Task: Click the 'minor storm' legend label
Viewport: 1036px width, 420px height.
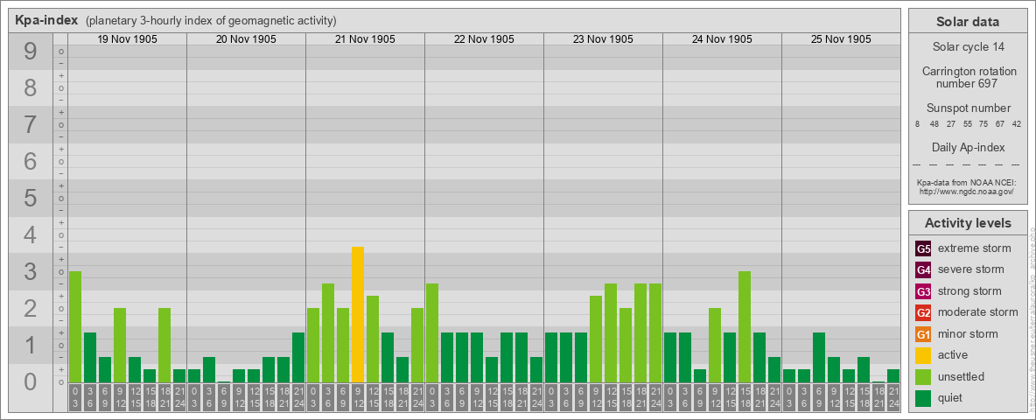Action: [968, 334]
